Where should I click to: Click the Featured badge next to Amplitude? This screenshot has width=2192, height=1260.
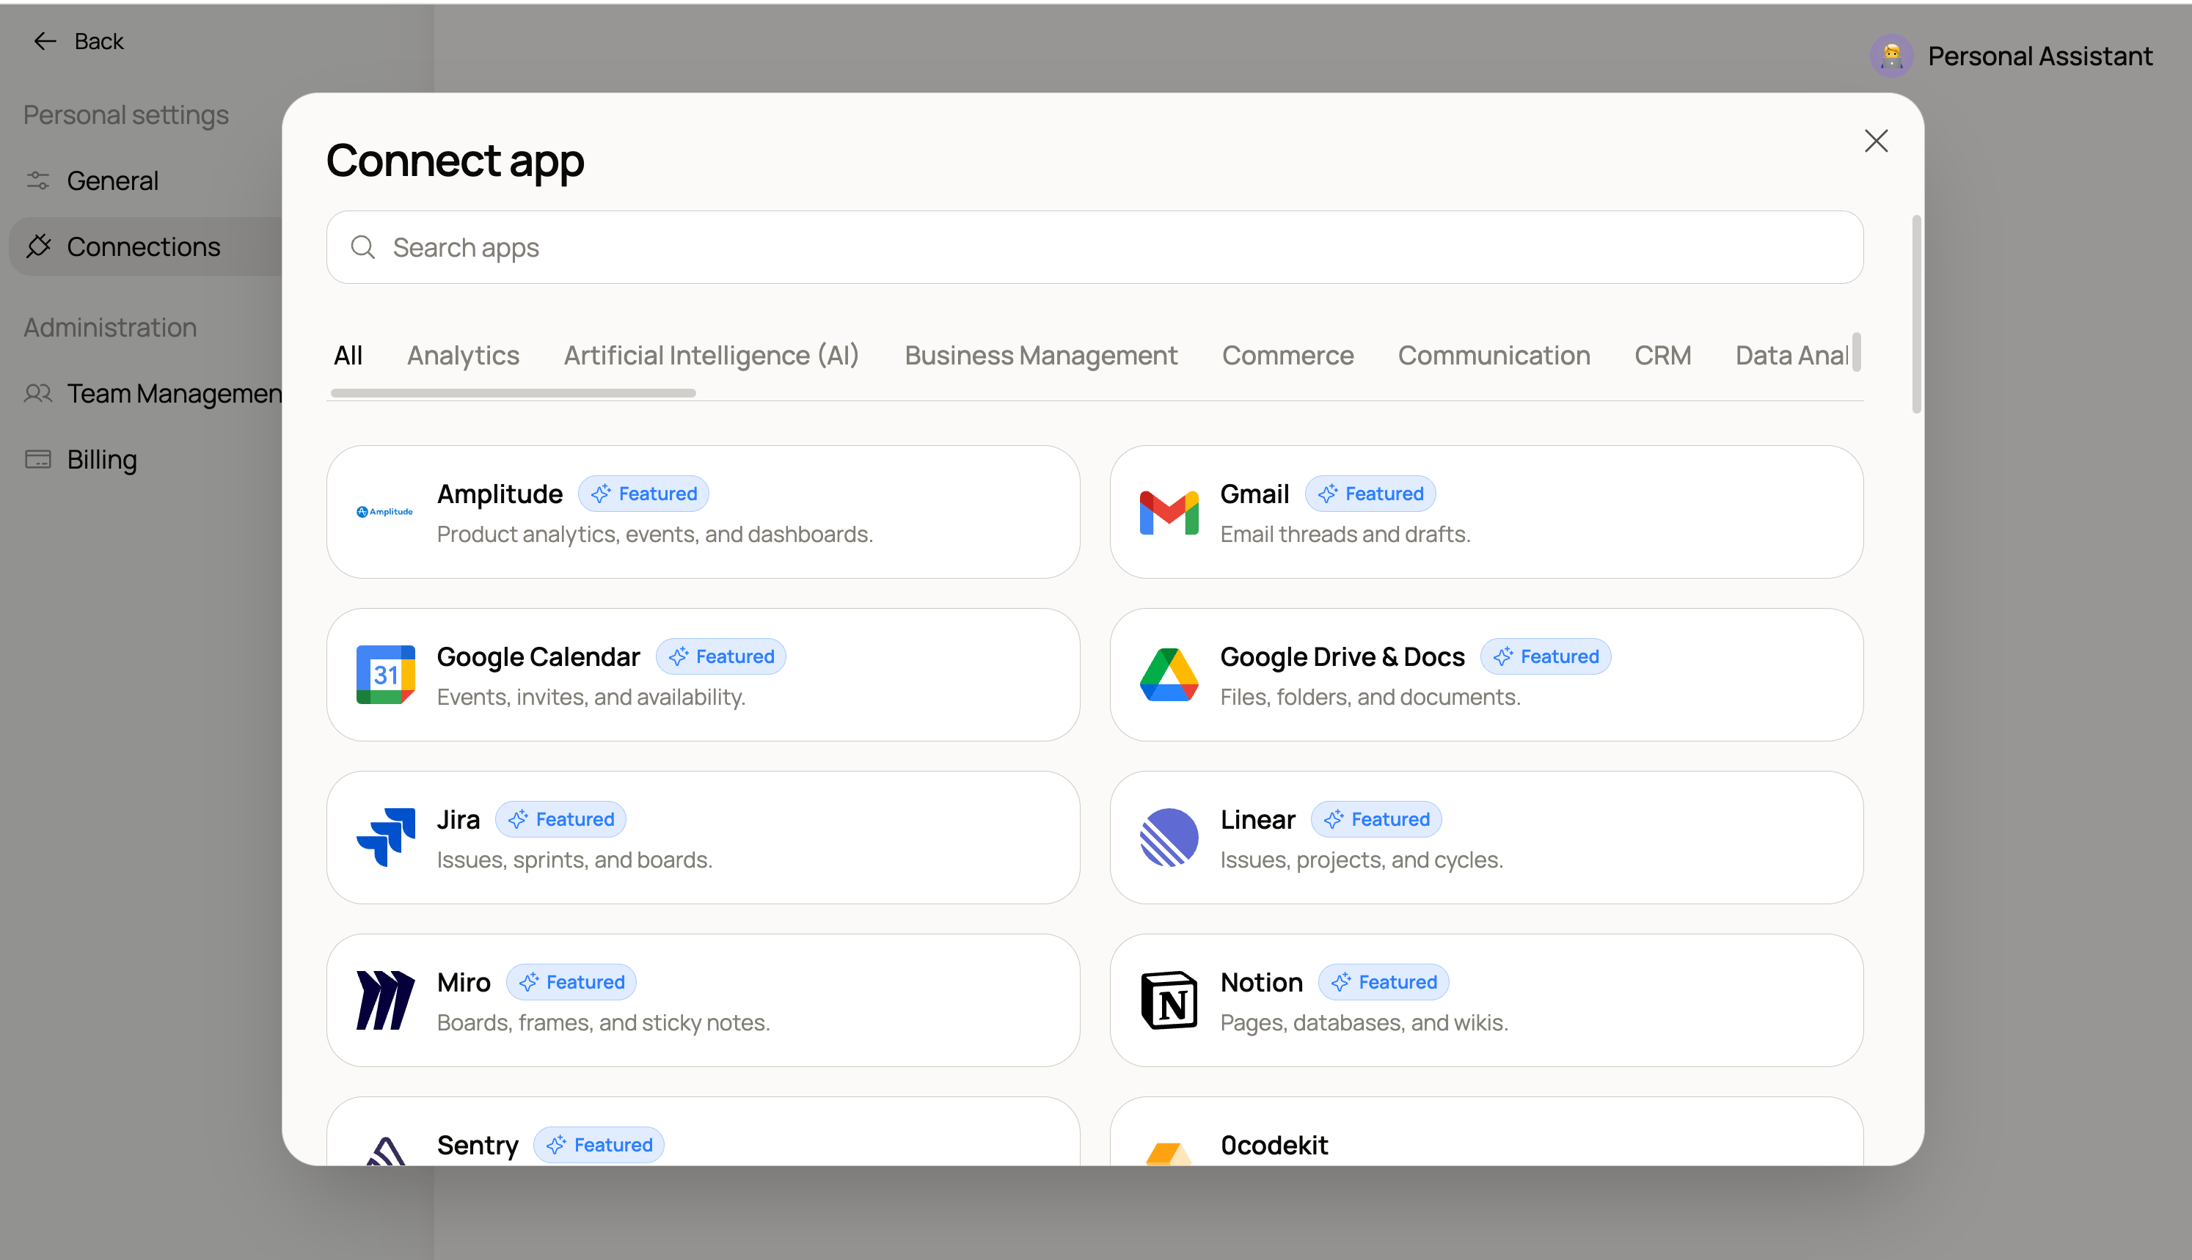[643, 494]
